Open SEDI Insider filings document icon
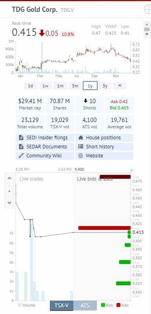151x314 pixels. tap(21, 138)
